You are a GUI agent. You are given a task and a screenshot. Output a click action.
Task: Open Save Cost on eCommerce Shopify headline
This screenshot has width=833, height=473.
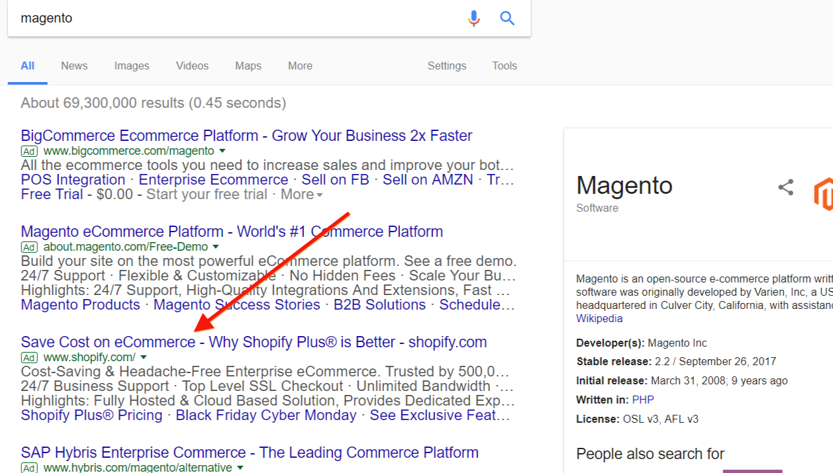point(254,343)
